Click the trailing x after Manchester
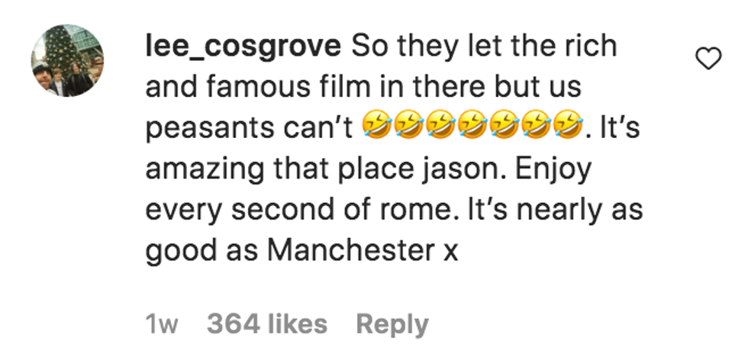This screenshot has width=748, height=357. [451, 253]
